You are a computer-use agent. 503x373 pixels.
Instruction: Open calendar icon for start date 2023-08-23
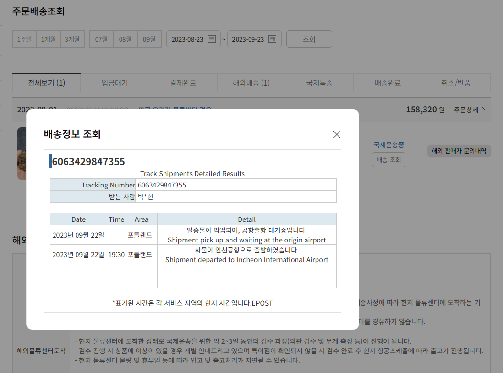tap(211, 39)
